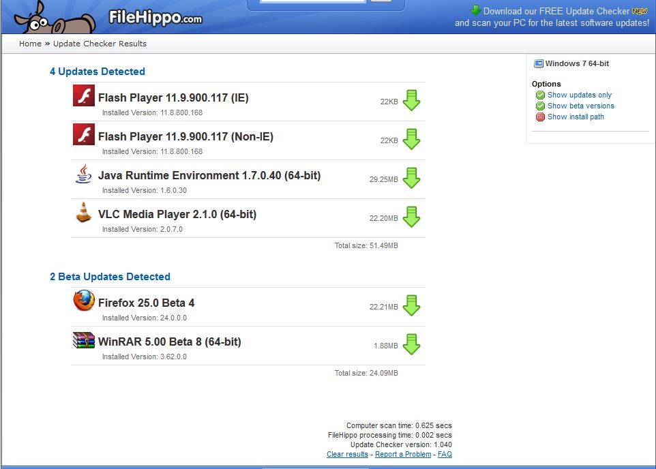Screen dimensions: 656x469
Task: Open the FAQ link
Action: coord(445,455)
